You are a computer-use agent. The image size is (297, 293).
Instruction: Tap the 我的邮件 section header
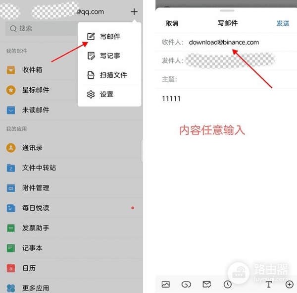pyautogui.click(x=16, y=51)
